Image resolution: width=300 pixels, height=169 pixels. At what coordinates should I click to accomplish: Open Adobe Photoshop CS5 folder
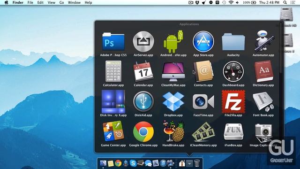[x=113, y=42]
